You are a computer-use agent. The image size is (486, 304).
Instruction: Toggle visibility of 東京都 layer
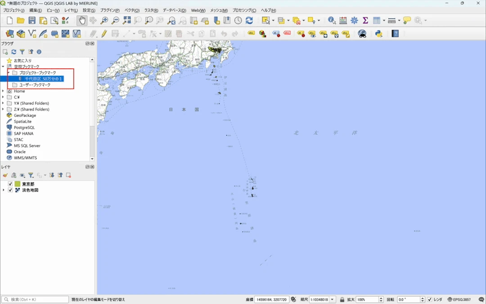[10, 184]
